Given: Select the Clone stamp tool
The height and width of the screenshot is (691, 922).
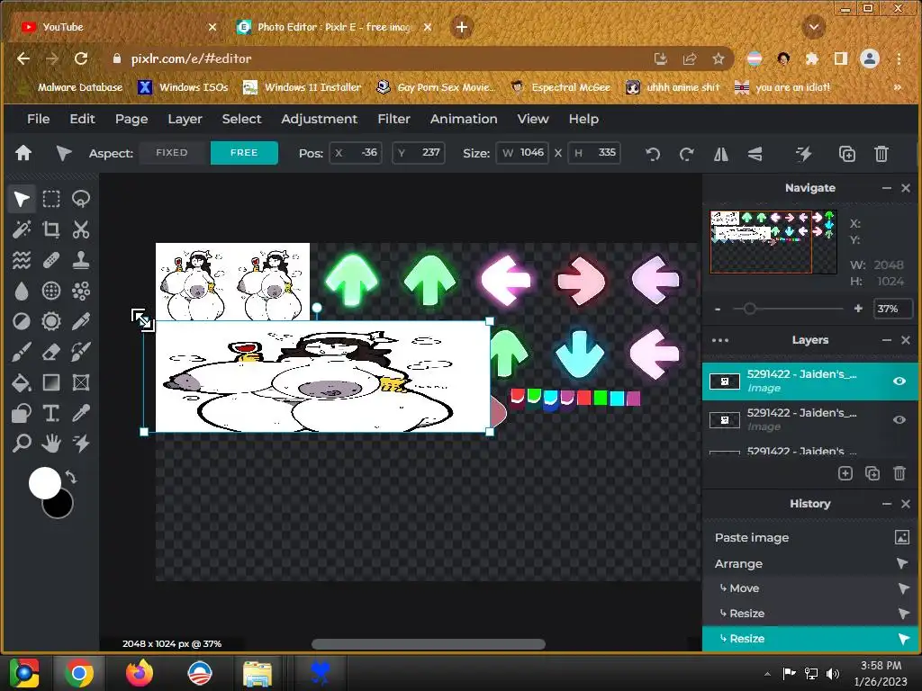Looking at the screenshot, I should coord(80,260).
